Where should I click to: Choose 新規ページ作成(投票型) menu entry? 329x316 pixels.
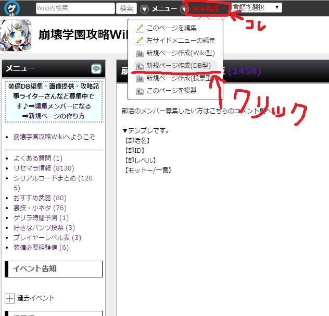point(178,78)
